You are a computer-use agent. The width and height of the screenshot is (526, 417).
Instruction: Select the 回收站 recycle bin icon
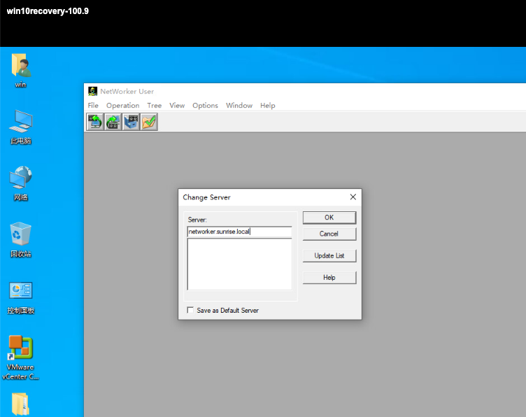pyautogui.click(x=21, y=239)
